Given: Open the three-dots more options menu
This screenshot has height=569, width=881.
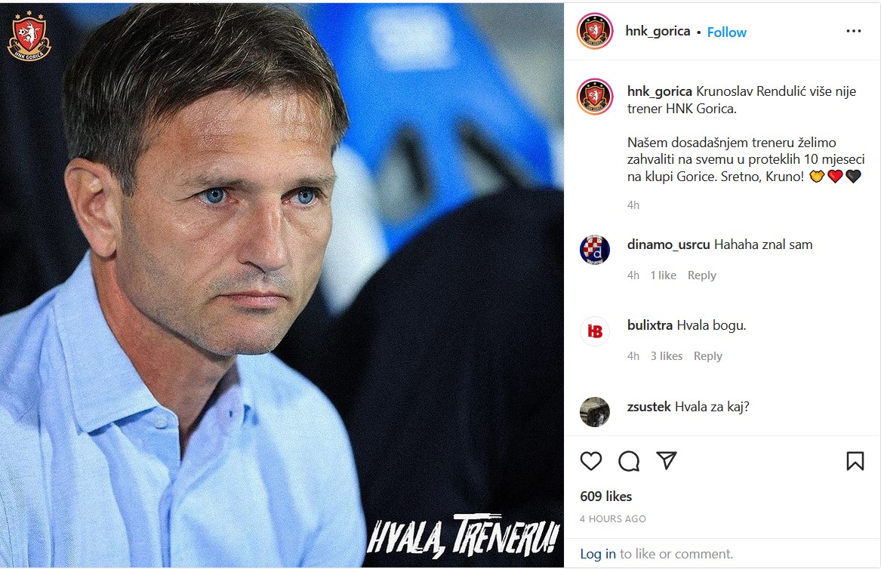Looking at the screenshot, I should point(853,31).
